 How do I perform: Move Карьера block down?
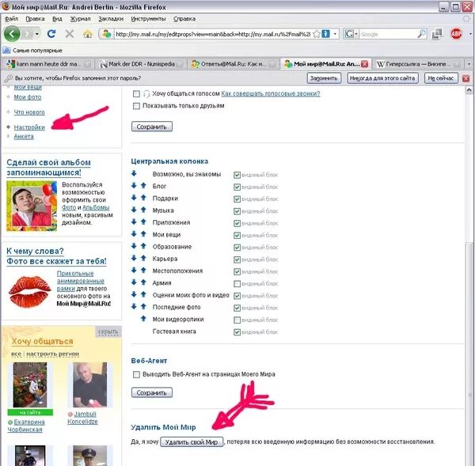(134, 258)
